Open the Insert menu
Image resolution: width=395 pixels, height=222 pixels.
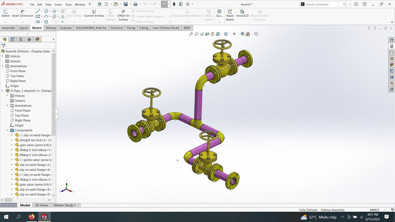[58, 5]
